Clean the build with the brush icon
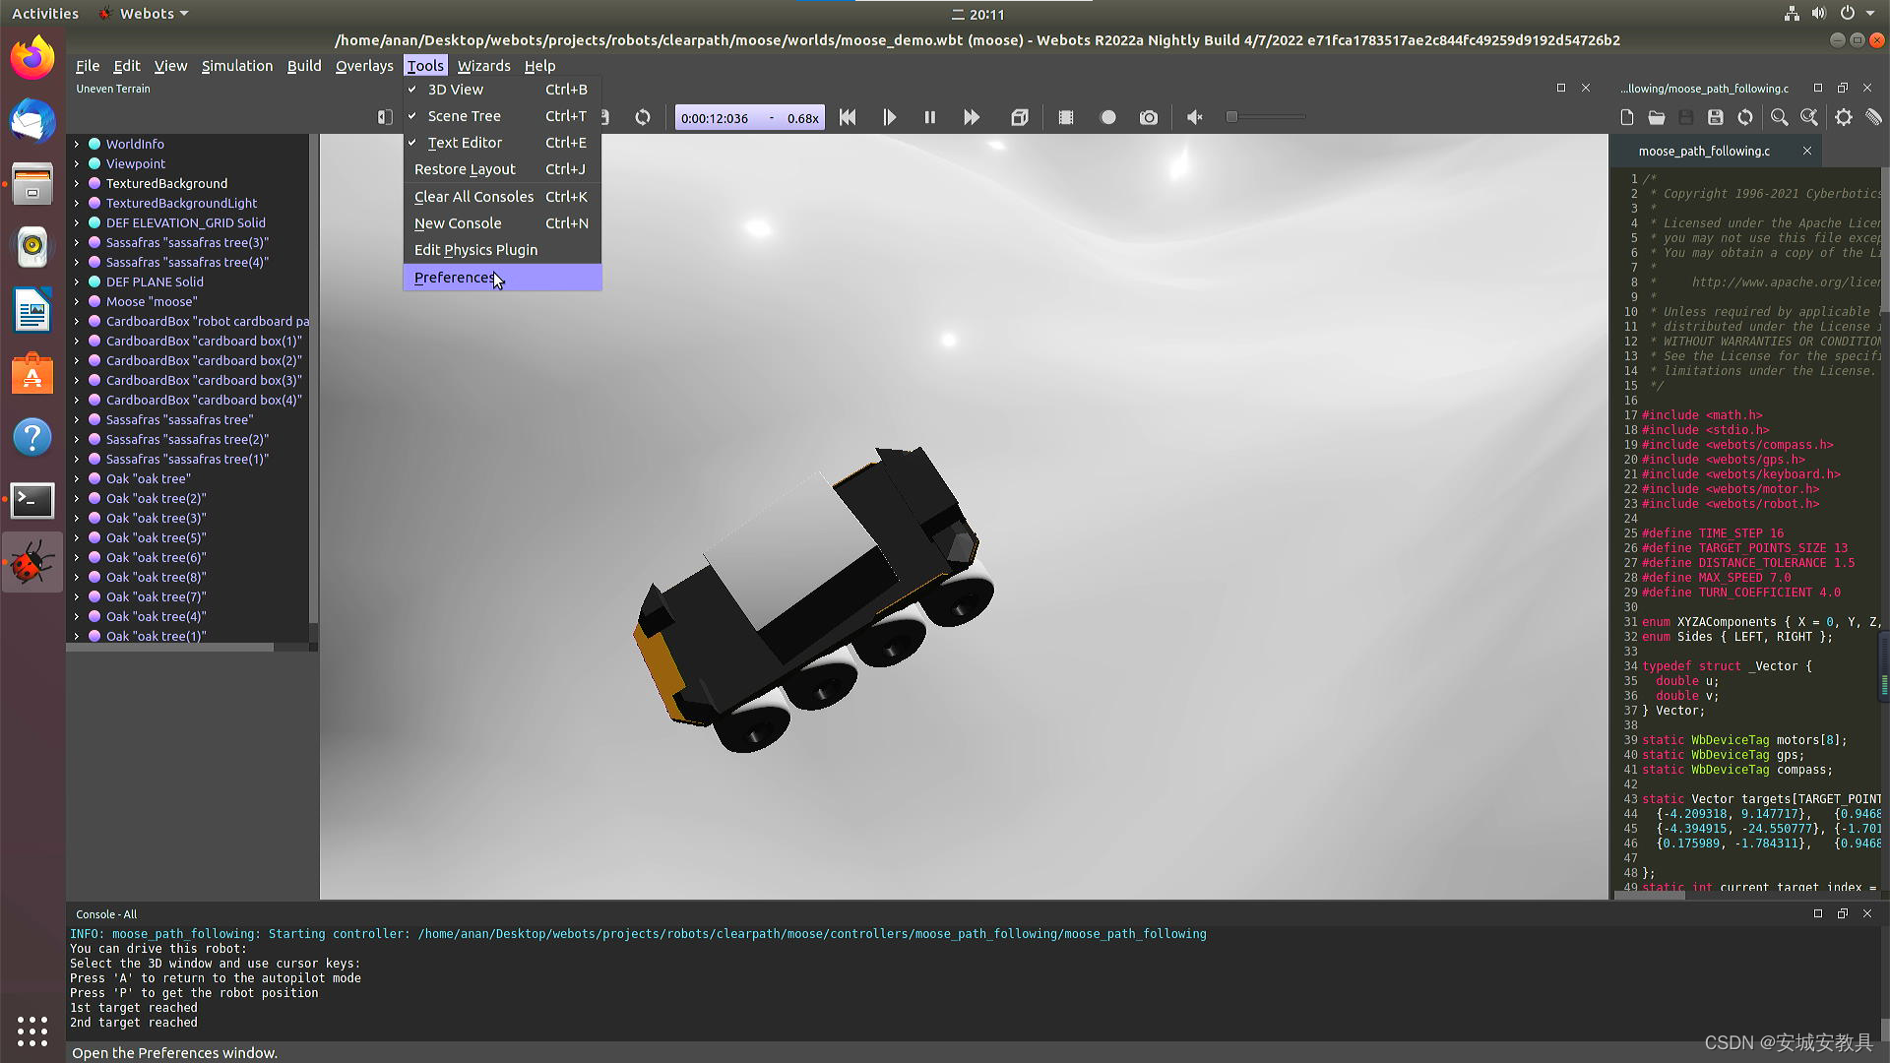1890x1063 pixels. [x=1873, y=117]
